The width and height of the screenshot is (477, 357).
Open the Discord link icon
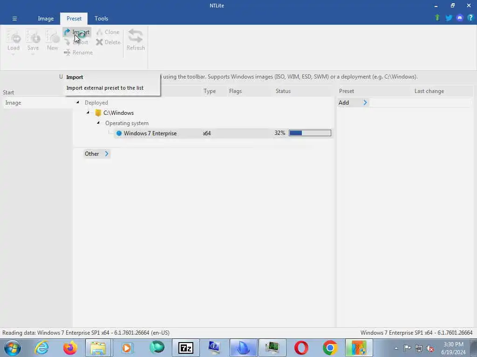pos(460,18)
